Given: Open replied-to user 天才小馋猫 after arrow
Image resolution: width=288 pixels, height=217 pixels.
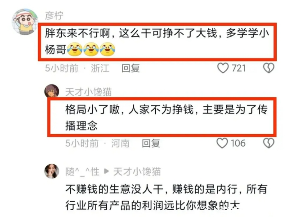Looking at the screenshot, I should (x=137, y=172).
